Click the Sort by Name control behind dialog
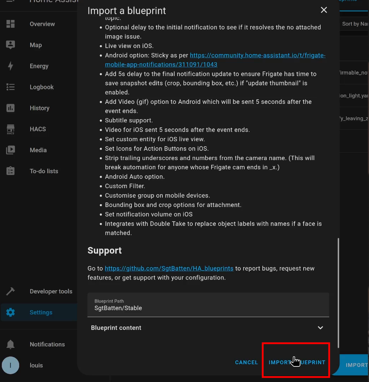Viewport: 369px width, 382px height. coord(355,24)
